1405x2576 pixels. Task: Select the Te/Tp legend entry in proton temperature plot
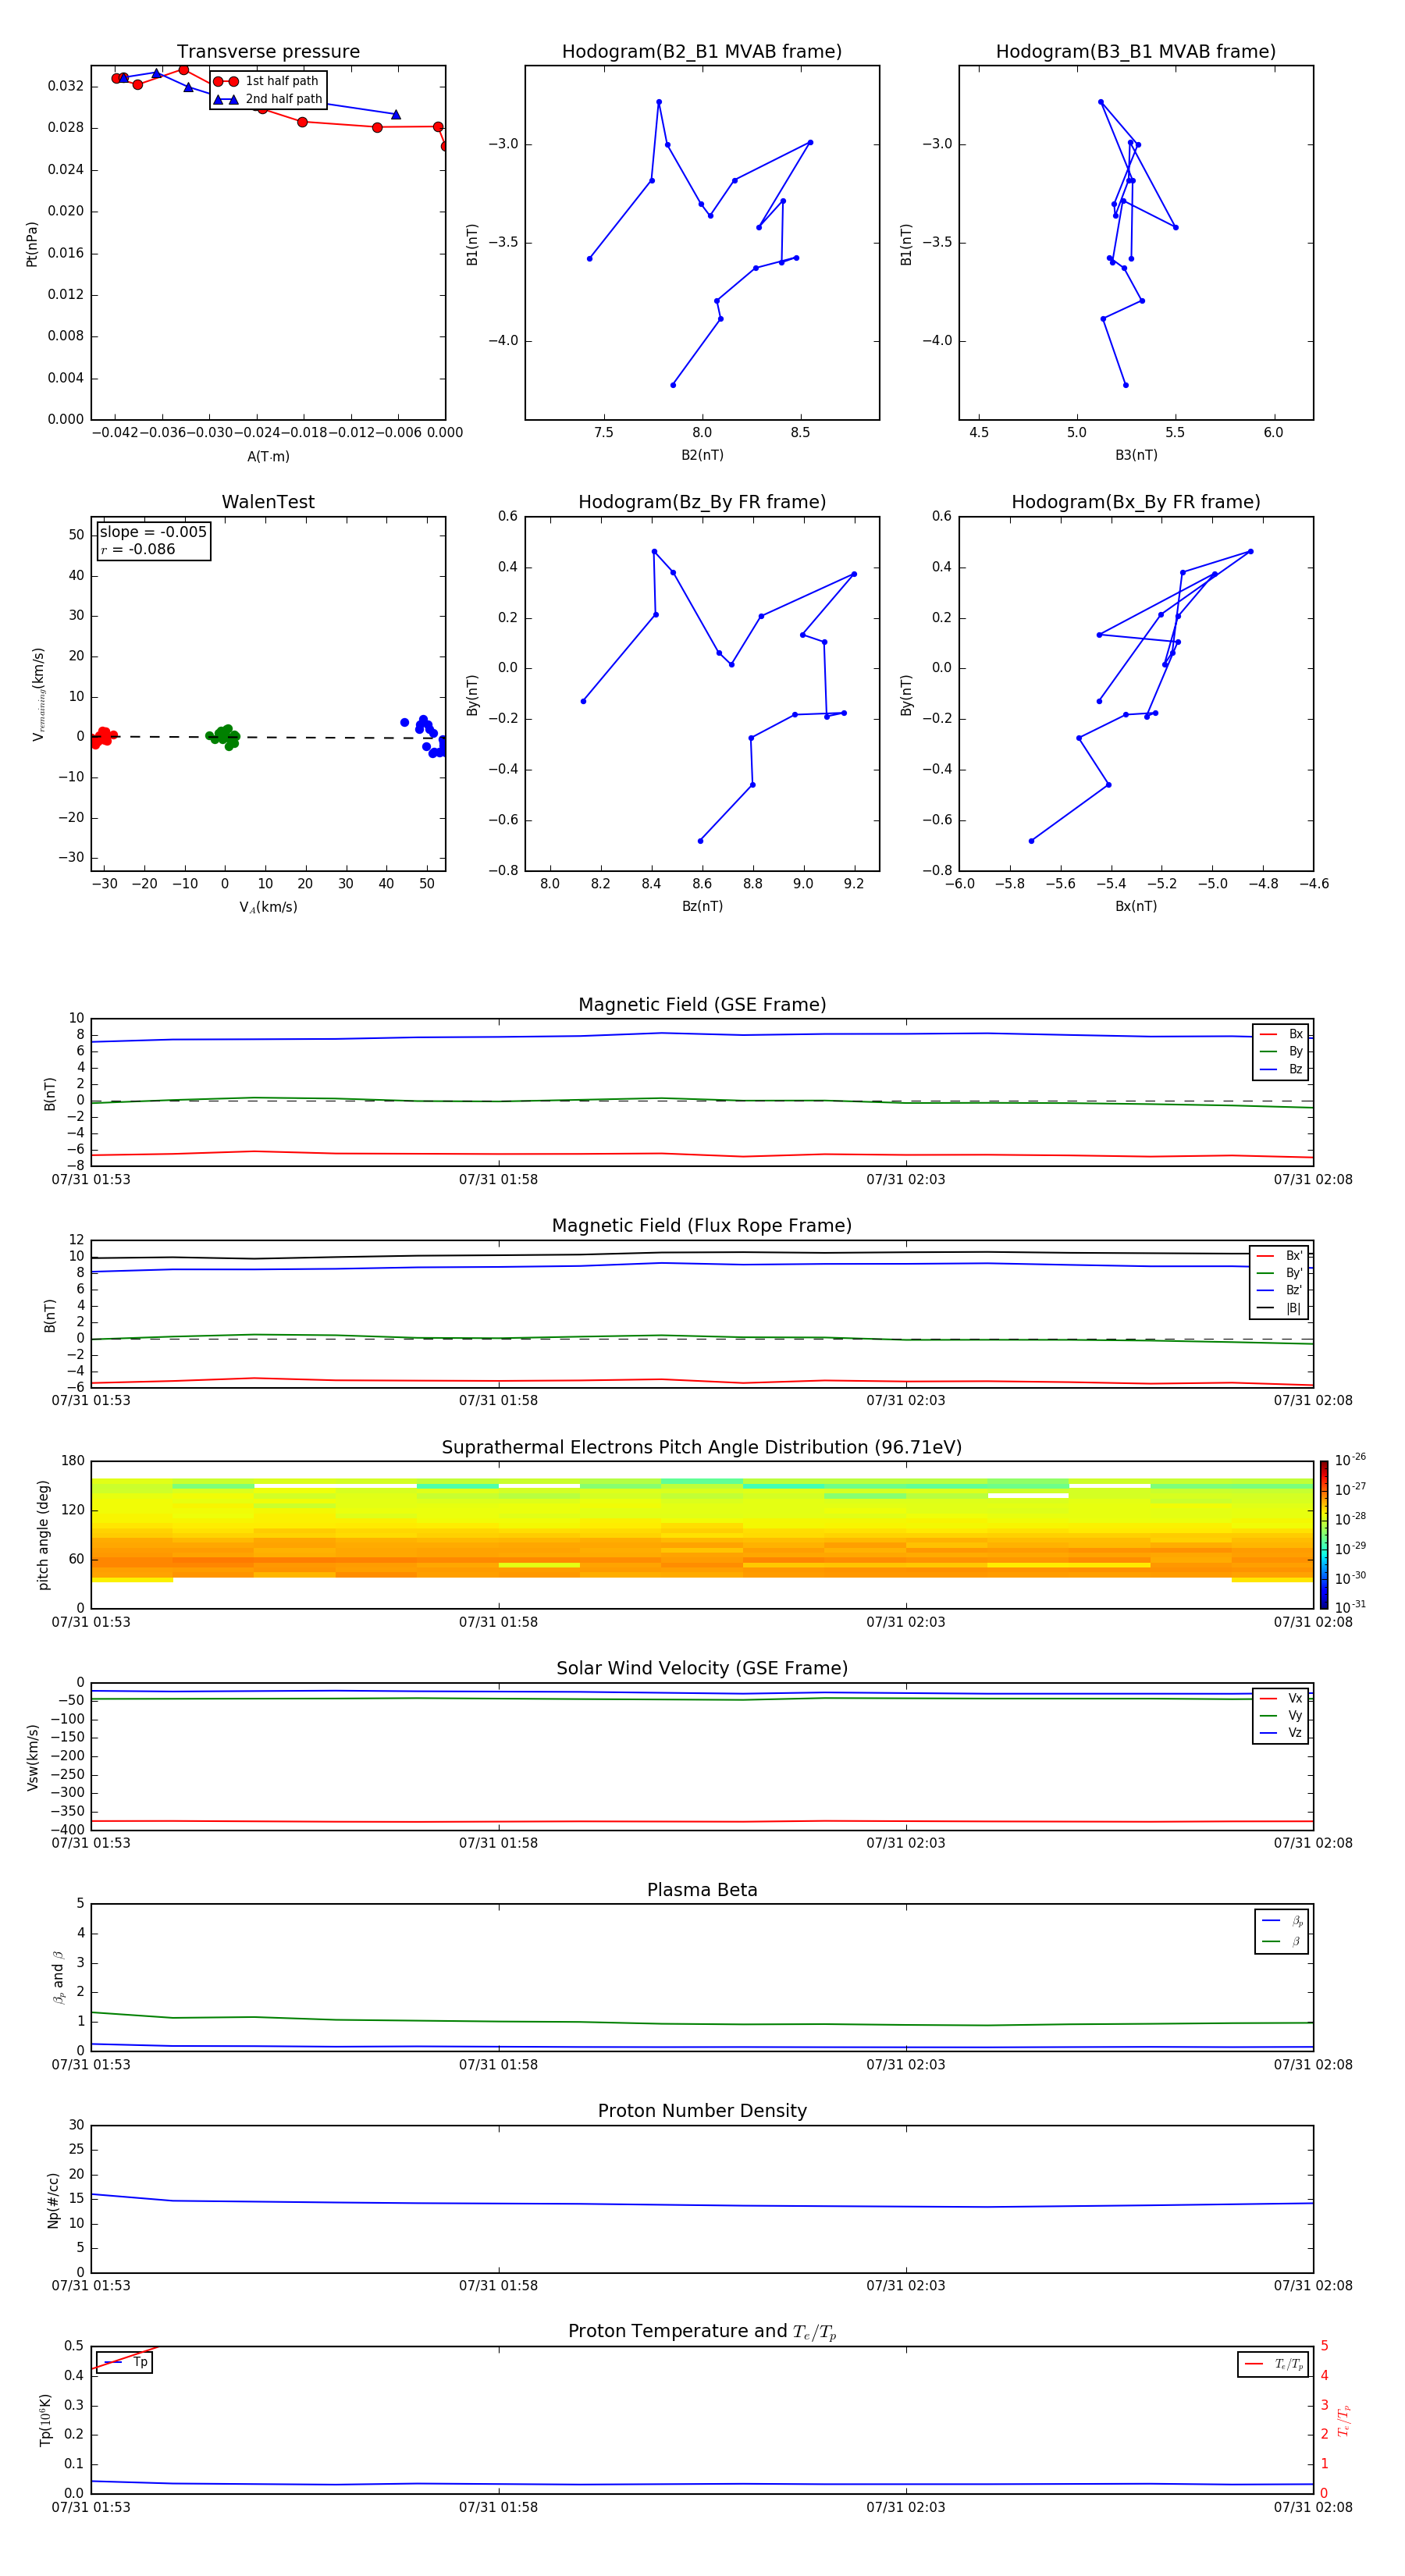[x=1274, y=2364]
